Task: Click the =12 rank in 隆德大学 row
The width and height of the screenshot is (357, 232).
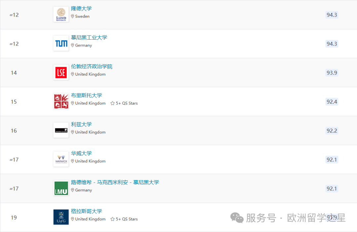Action: [x=14, y=15]
